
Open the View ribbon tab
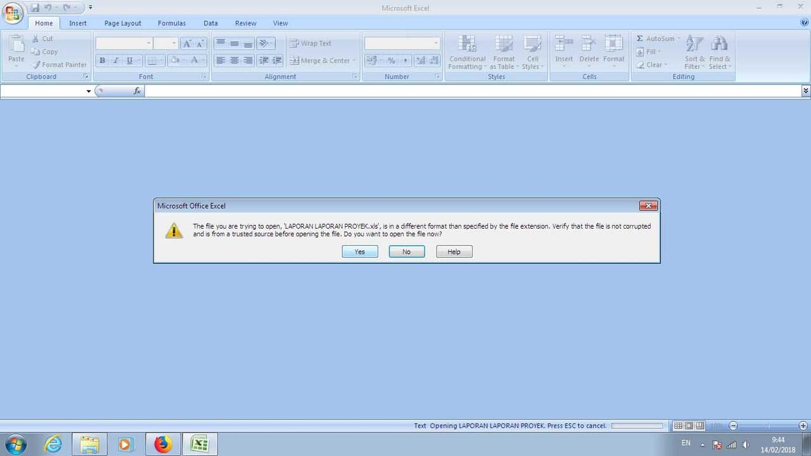point(281,23)
